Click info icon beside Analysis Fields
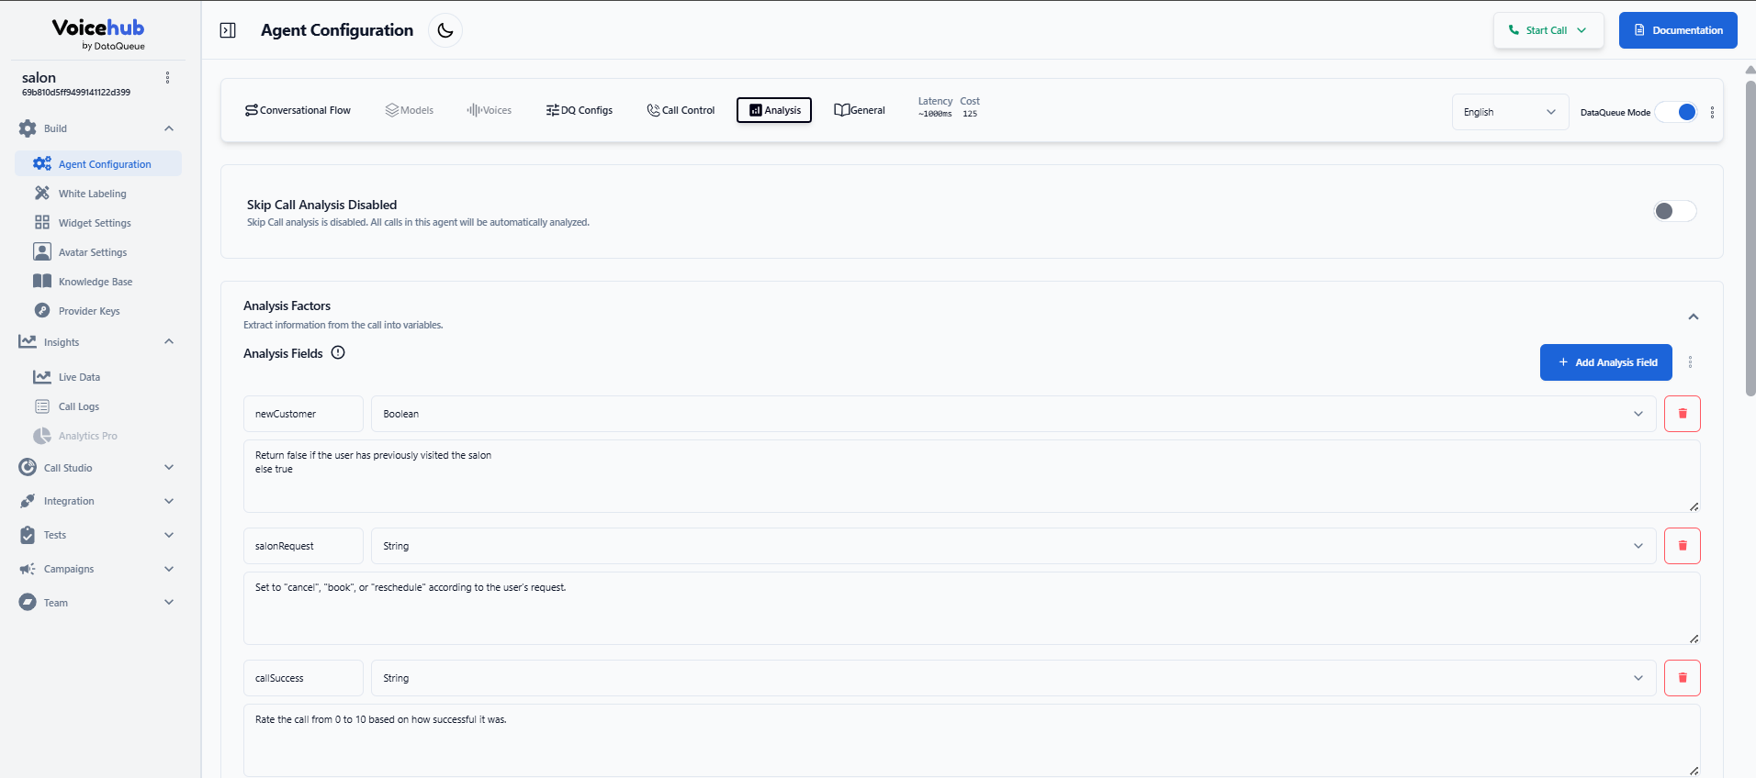 pyautogui.click(x=338, y=353)
